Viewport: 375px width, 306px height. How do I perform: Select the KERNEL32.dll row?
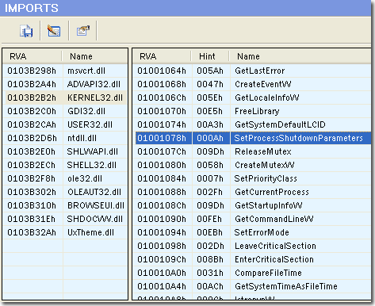(x=65, y=98)
